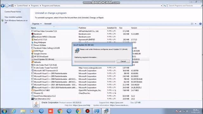This screenshot has width=203, height=114.
Task: Go back with the navigation arrow
Action: tap(3, 6)
